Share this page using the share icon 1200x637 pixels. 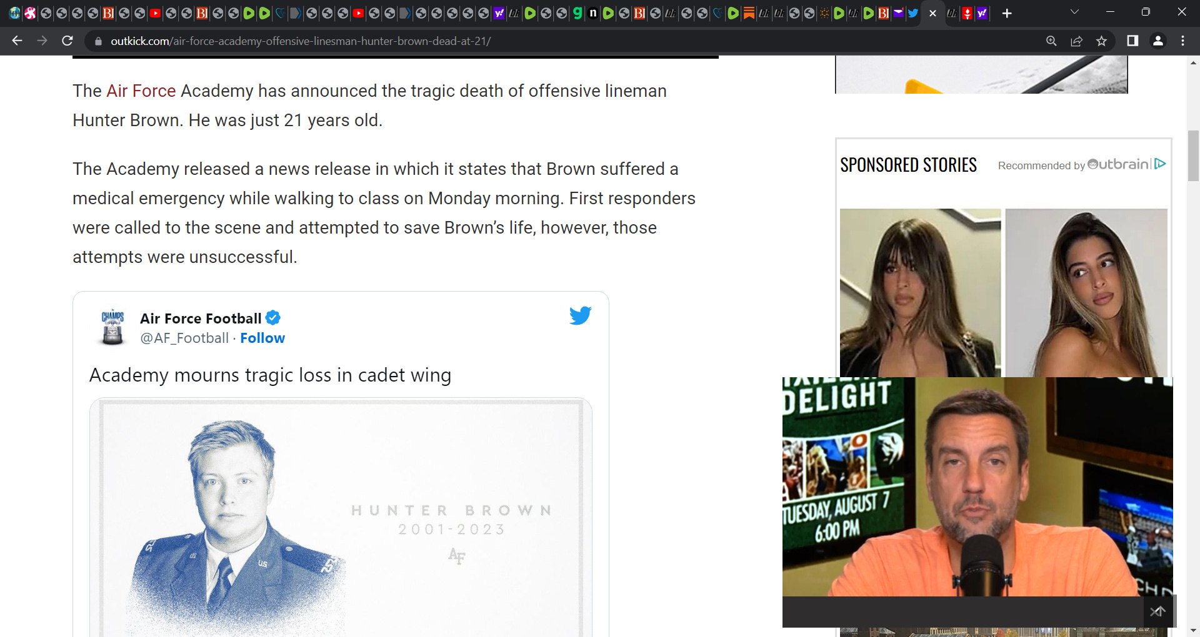tap(1076, 41)
